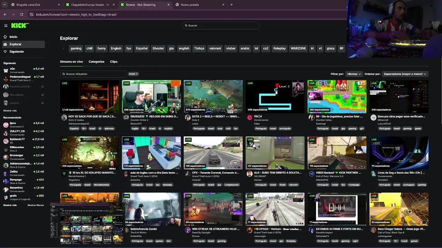Click Adrianozendejas32 streamer avatar under first stream
Viewport: 442px width, 248px height.
click(x=64, y=118)
